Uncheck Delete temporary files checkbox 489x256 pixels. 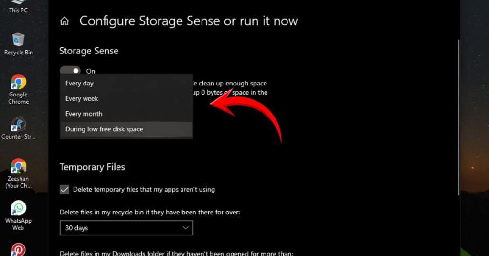coord(64,190)
